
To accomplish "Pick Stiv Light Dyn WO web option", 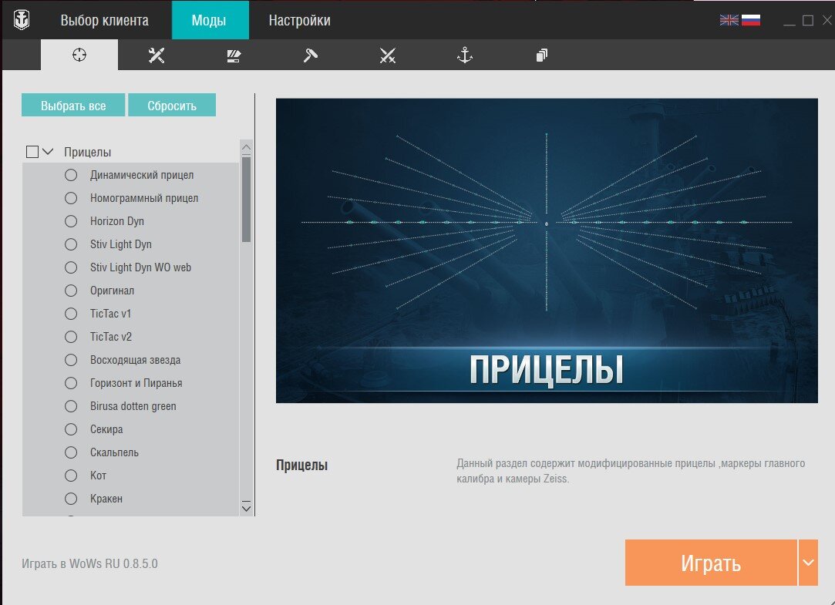I will (71, 267).
